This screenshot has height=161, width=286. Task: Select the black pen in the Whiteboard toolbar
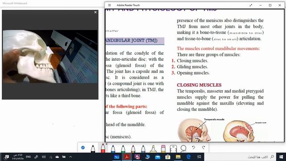pyautogui.click(x=93, y=148)
